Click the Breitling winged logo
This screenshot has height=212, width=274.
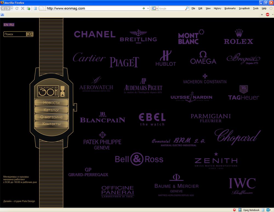pos(138,37)
